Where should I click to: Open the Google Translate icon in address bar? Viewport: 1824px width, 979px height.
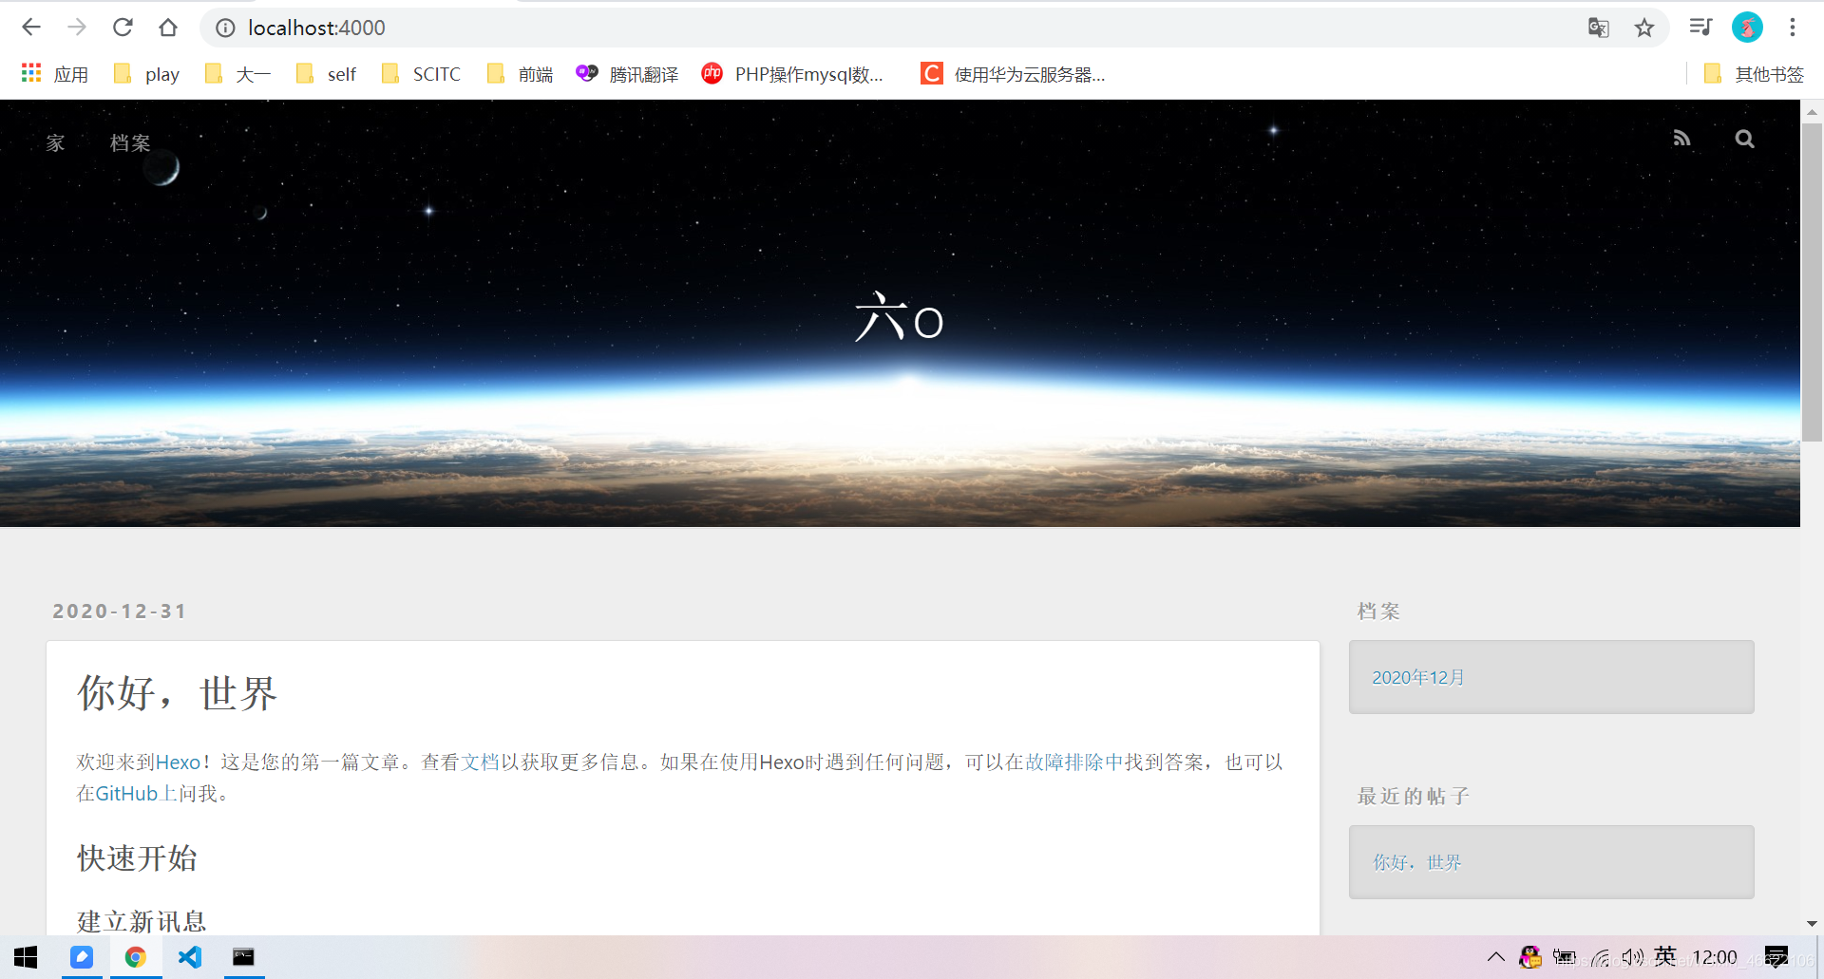coord(1599,28)
